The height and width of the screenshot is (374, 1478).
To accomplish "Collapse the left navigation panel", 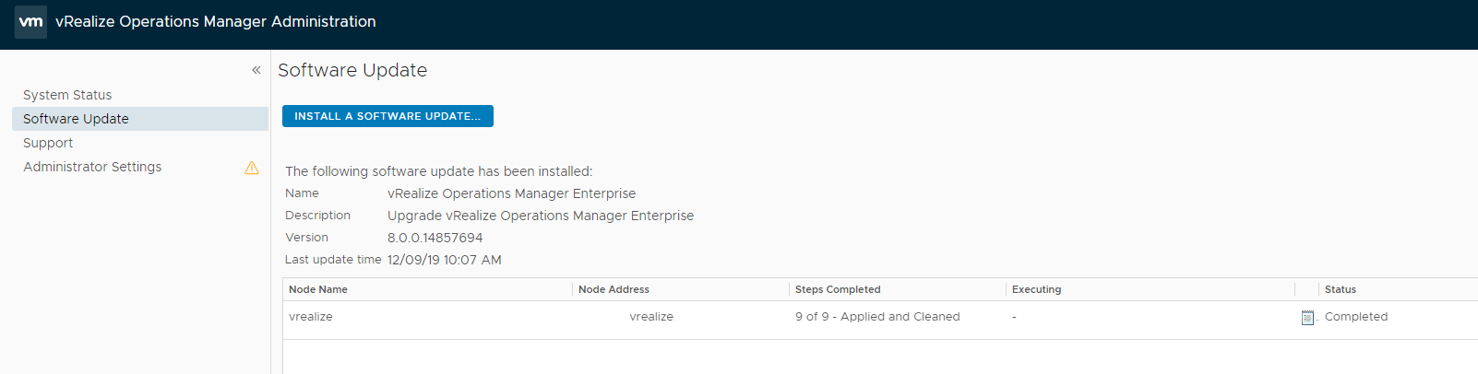I will 256,70.
